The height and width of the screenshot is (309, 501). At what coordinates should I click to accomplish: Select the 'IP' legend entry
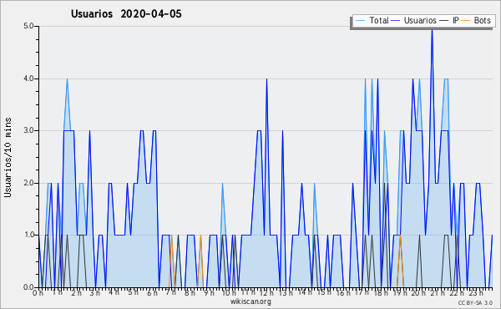click(x=449, y=20)
